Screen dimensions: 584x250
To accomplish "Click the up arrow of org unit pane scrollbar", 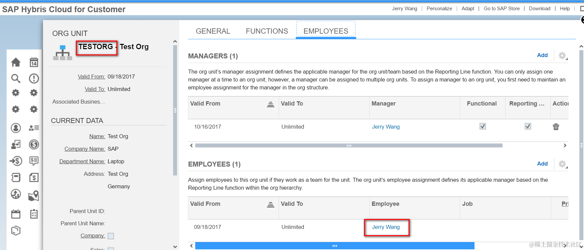I will tap(175, 42).
